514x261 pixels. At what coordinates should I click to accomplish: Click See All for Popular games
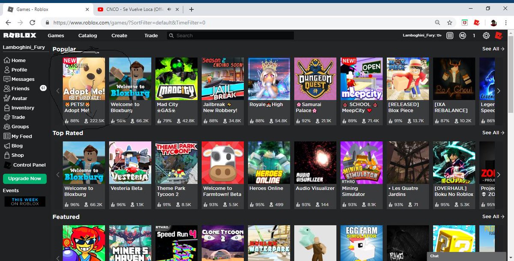point(493,49)
